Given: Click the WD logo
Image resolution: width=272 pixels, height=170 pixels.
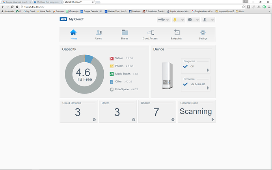Looking at the screenshot, I should click(63, 19).
